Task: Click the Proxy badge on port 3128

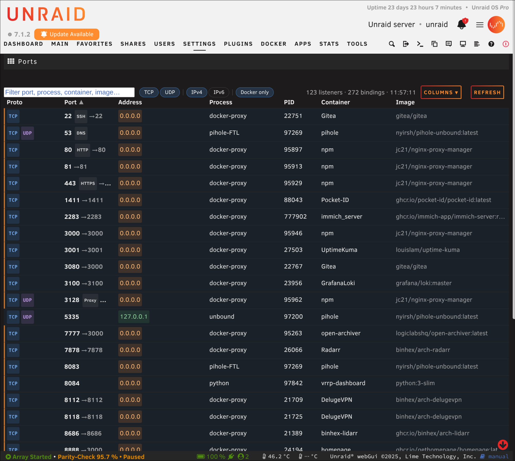Action: (90, 300)
